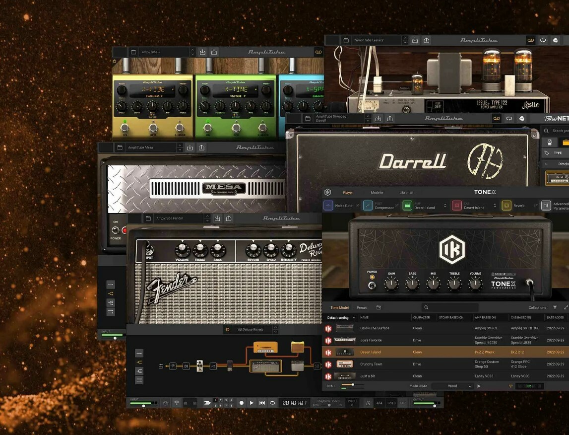
Task: Toggle the ON footswitch of the X-TIME pedal
Action: click(207, 128)
